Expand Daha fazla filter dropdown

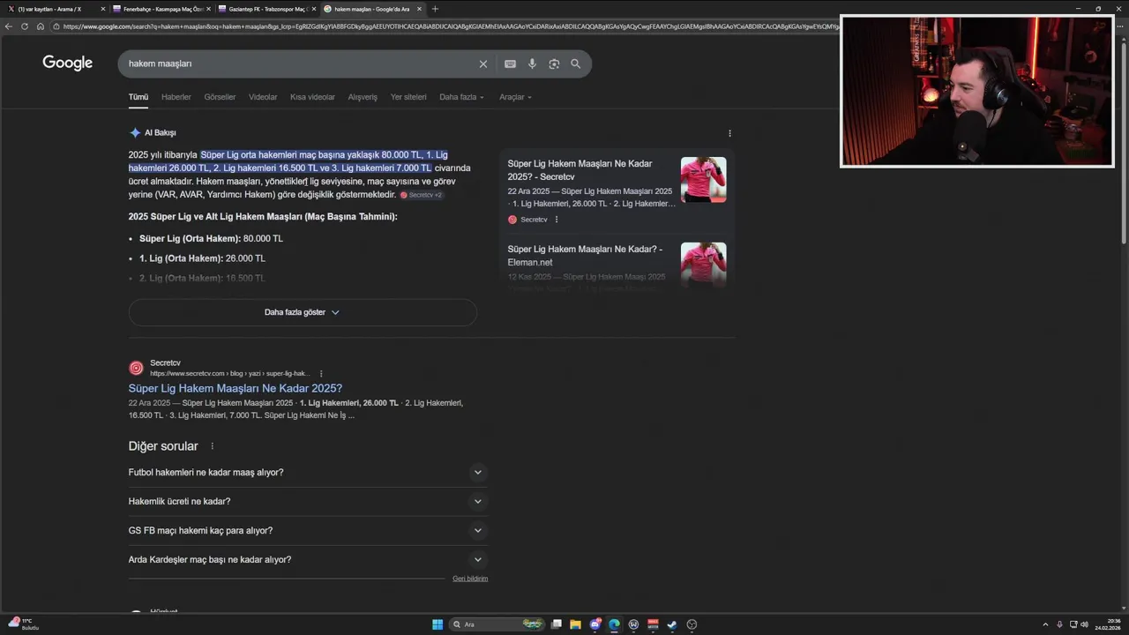tap(461, 97)
